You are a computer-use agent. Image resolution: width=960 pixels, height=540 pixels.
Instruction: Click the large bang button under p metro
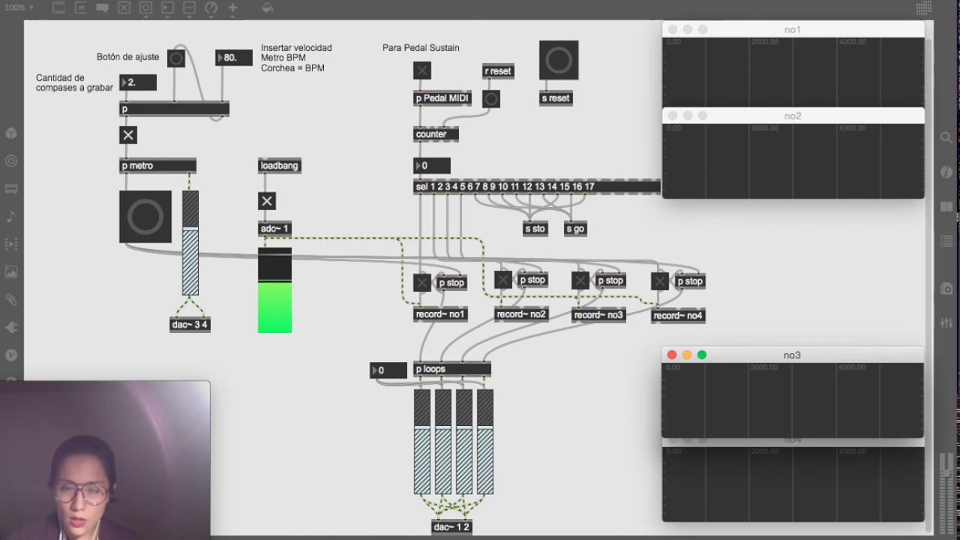coord(145,217)
